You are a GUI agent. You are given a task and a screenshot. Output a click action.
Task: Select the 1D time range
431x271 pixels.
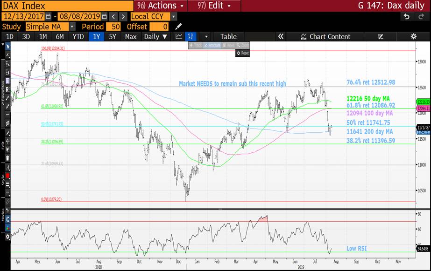tap(10, 36)
